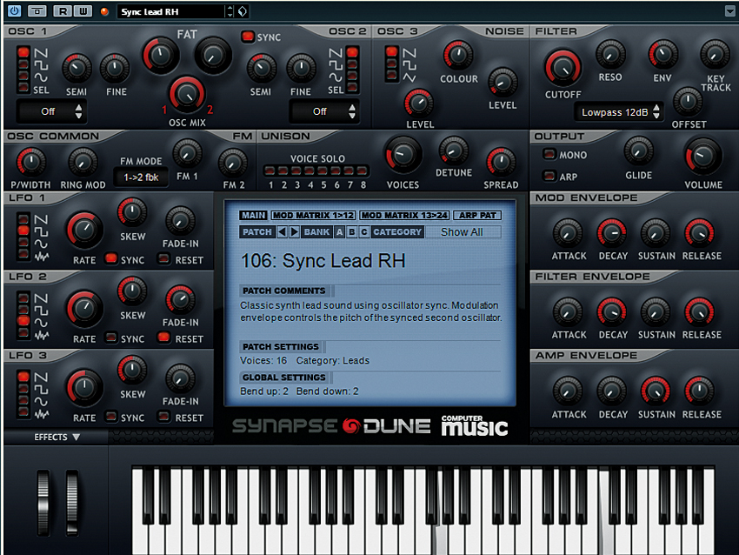Image resolution: width=739 pixels, height=555 pixels.
Task: Switch to MOD MATRIX 1>12 tab
Action: pyautogui.click(x=313, y=216)
